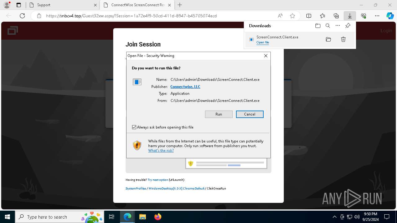Close the Support tab
Image resolution: width=397 pixels, height=223 pixels.
coord(95,5)
